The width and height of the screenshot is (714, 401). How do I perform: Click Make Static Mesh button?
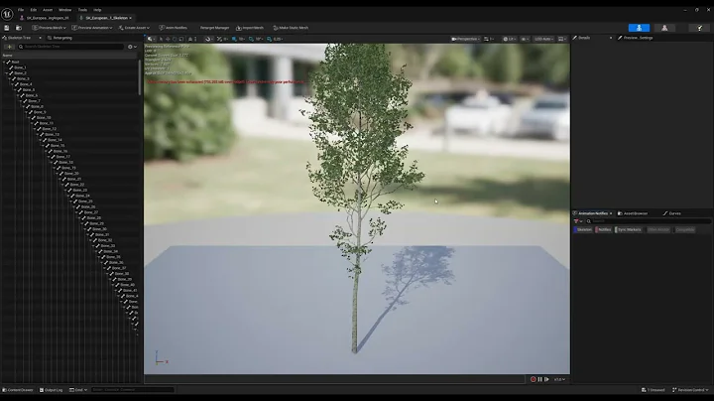coord(291,28)
